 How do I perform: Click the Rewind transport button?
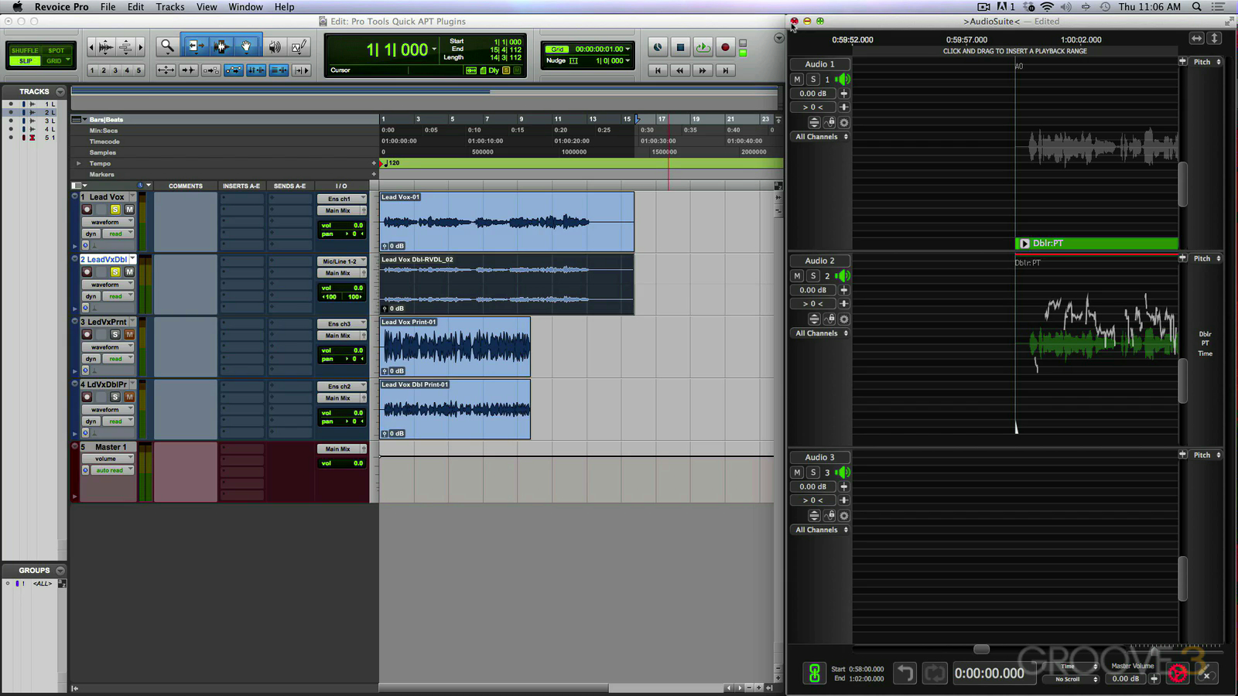click(679, 70)
